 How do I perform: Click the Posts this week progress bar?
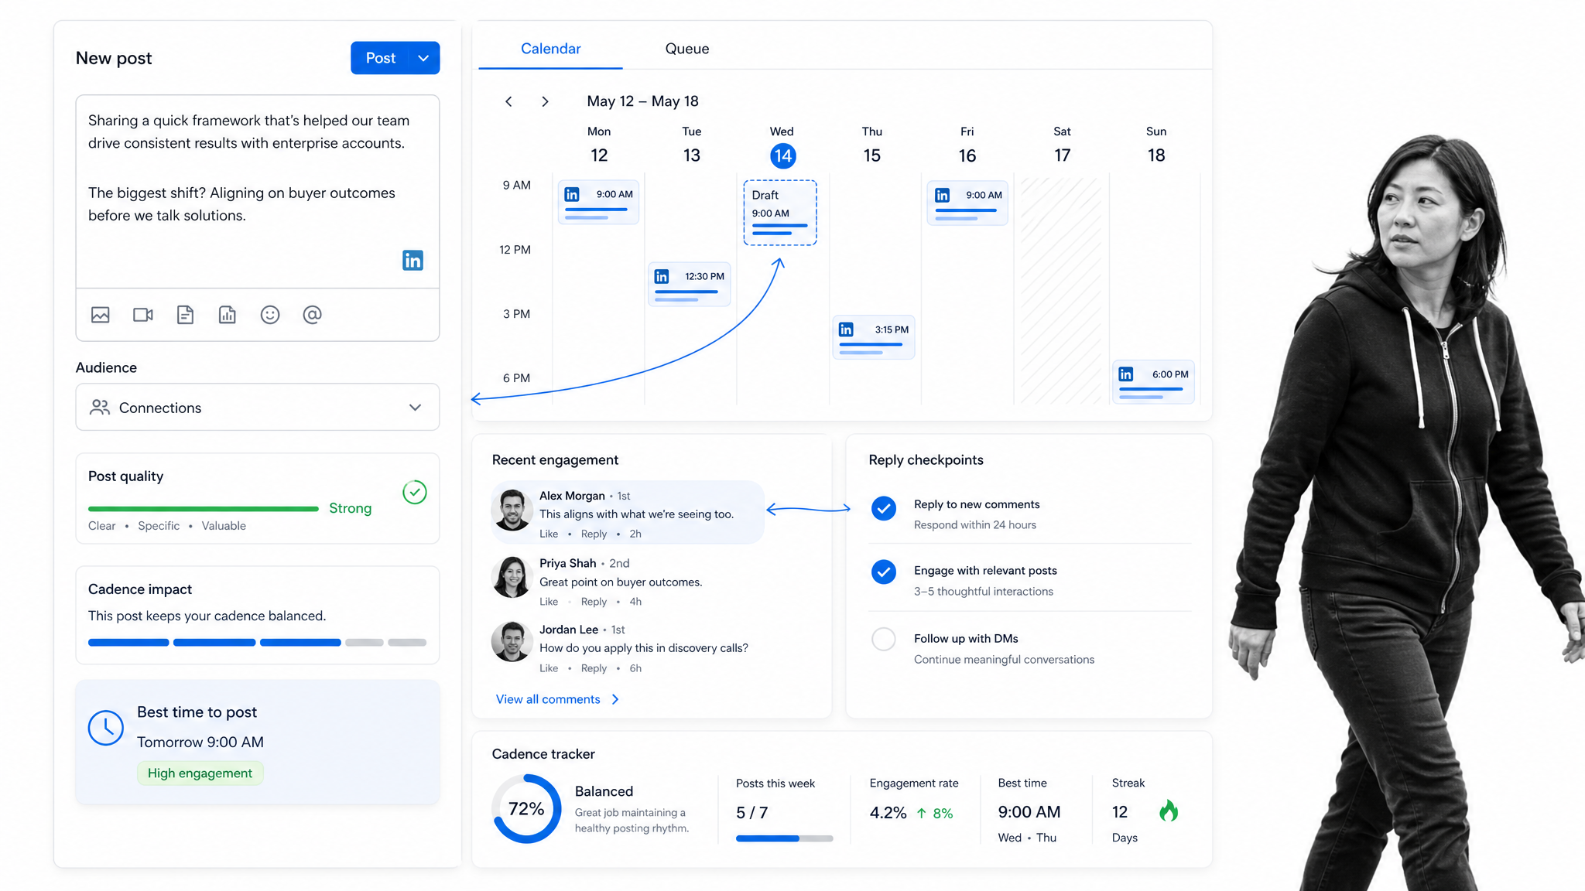(784, 838)
